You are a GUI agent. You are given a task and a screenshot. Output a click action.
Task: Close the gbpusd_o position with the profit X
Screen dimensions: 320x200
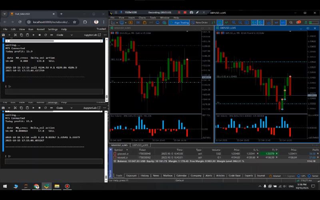(x=318, y=154)
